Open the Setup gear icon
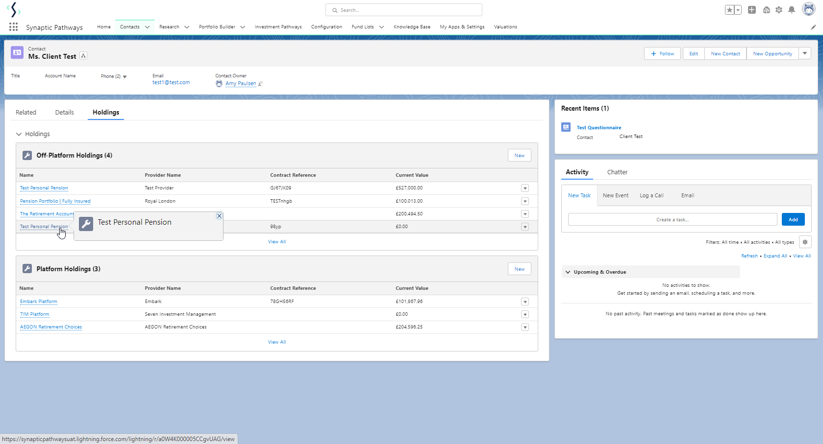 (779, 10)
